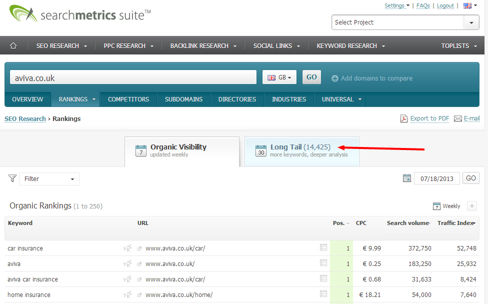Open external link icon for aviva row
488x304 pixels.
point(139,264)
